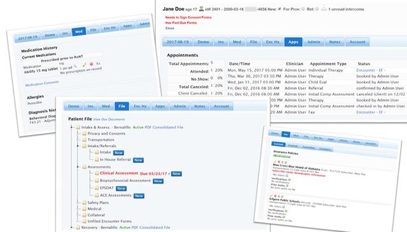Click the EPSDAT folder icon
The height and width of the screenshot is (232, 407).
tap(97, 188)
